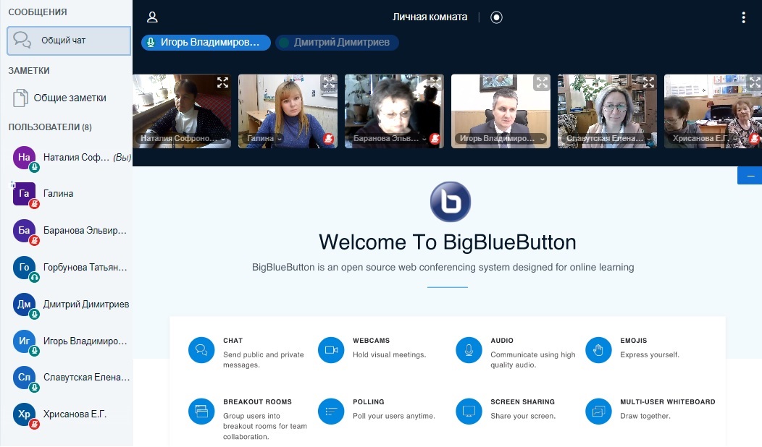Make Галина webcam fullscreen
This screenshot has width=762, height=447.
[329, 82]
